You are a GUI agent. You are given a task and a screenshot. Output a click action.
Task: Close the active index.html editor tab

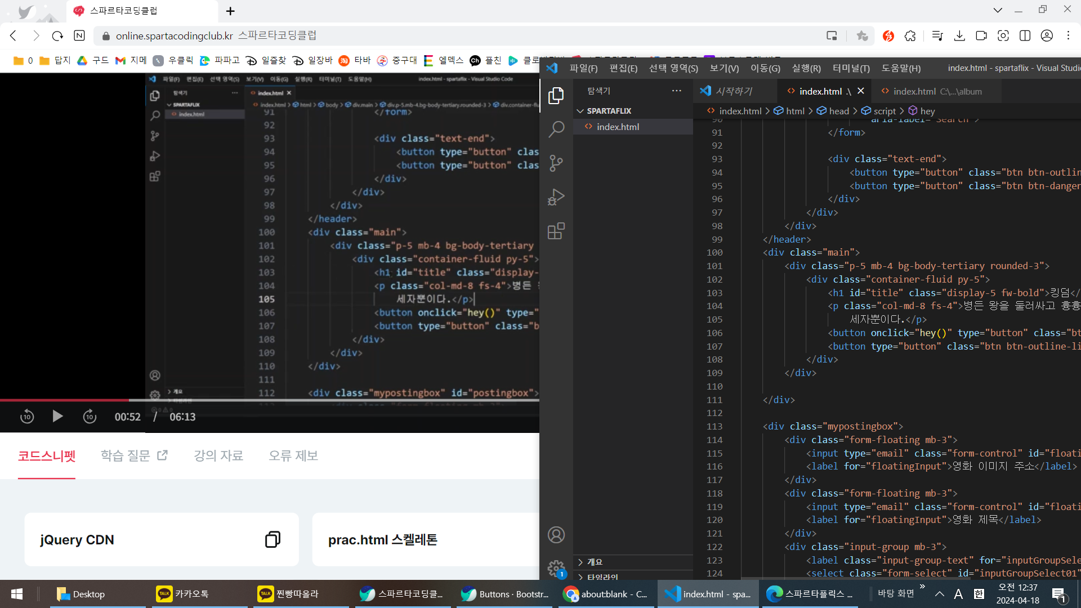[860, 91]
